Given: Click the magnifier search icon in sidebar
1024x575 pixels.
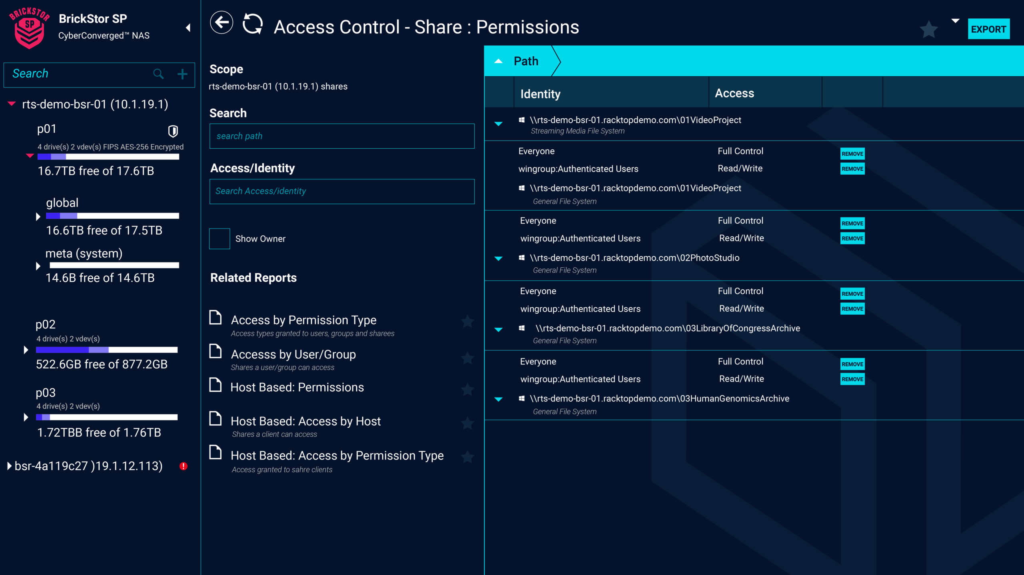Looking at the screenshot, I should click(158, 74).
